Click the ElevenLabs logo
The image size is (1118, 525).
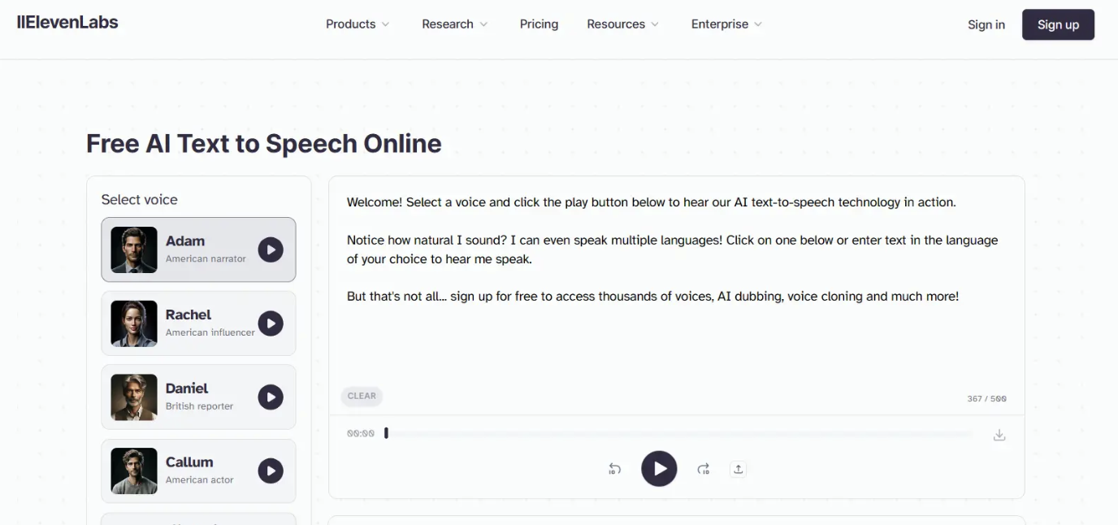point(67,23)
